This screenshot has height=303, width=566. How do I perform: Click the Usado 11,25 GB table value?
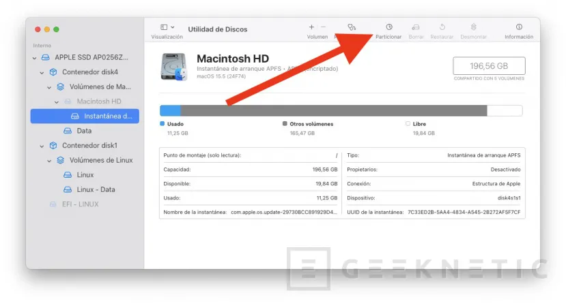[x=327, y=198]
